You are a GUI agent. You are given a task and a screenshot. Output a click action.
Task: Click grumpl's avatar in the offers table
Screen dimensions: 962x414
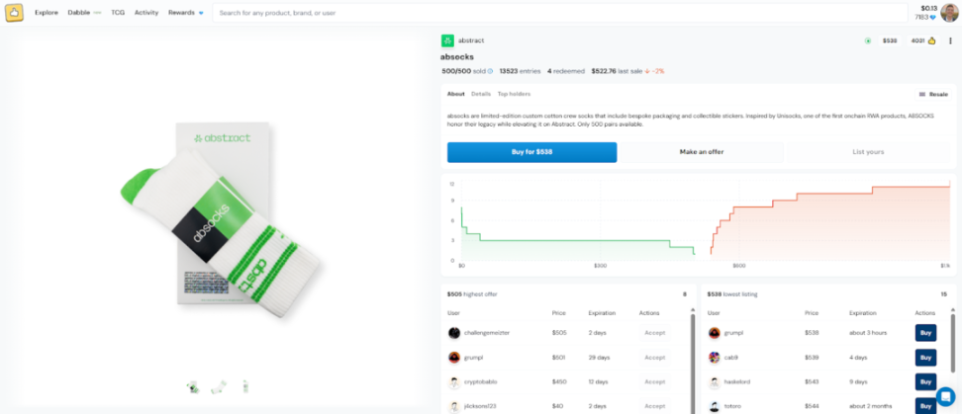[x=454, y=357]
